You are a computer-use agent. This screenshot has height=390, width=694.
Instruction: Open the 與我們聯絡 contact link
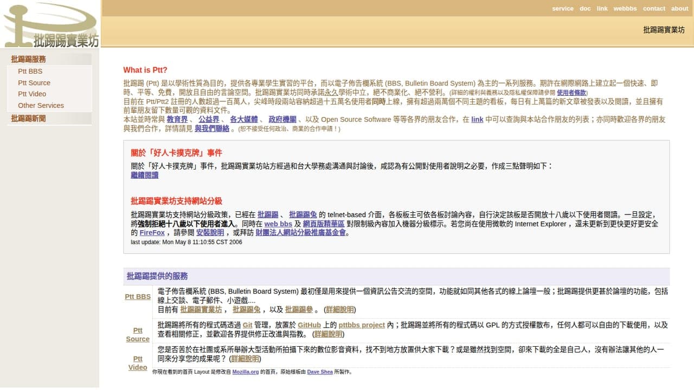pyautogui.click(x=212, y=128)
